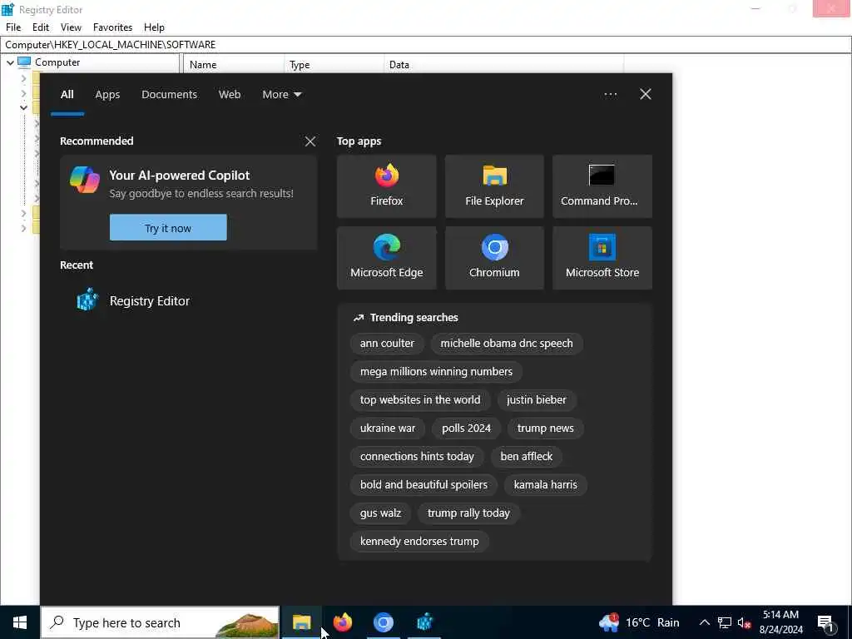Click the Registry Editor title bar icon
The width and height of the screenshot is (852, 639).
point(7,9)
